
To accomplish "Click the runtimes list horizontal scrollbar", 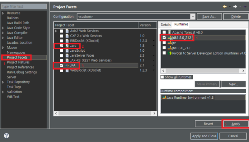I will coord(203,70).
